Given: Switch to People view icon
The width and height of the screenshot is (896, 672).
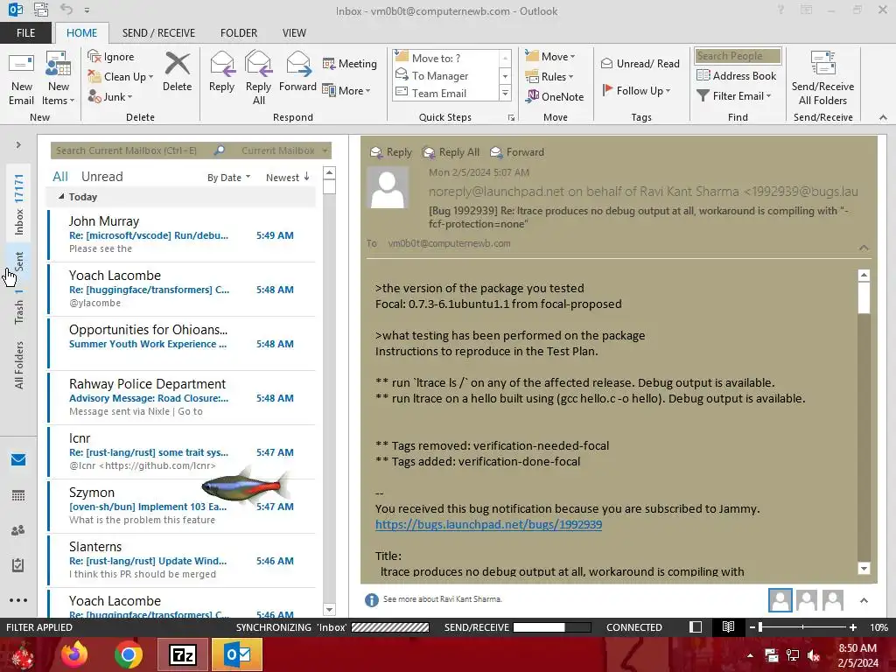Looking at the screenshot, I should tap(18, 530).
